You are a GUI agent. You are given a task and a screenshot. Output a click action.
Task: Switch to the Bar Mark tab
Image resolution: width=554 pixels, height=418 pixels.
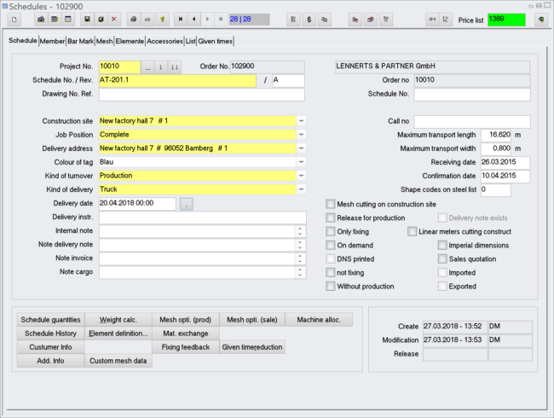click(80, 40)
